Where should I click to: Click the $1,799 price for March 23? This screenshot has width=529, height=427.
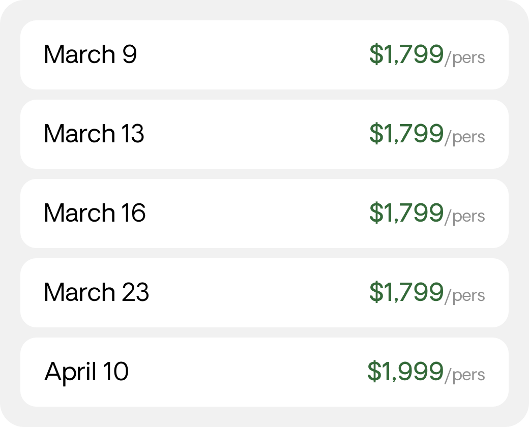[406, 292]
